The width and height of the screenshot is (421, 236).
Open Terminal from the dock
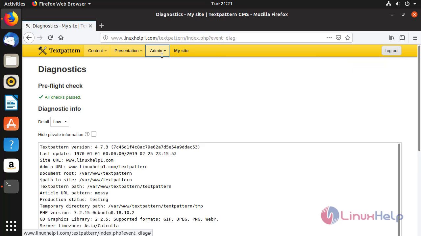(11, 187)
